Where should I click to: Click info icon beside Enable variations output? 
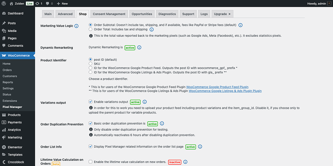pos(145,102)
